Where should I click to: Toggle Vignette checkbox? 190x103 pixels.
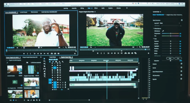tap(181, 79)
